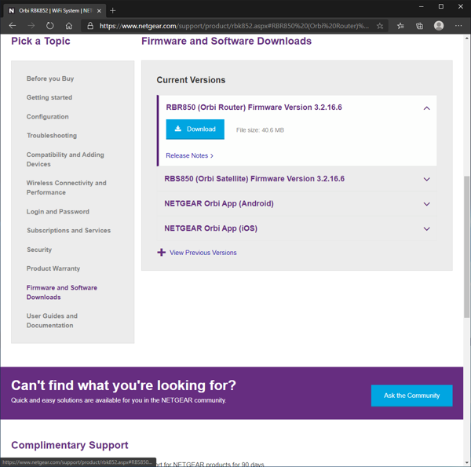471x467 pixels.
Task: Open Troubleshooting topic
Action: coord(52,136)
